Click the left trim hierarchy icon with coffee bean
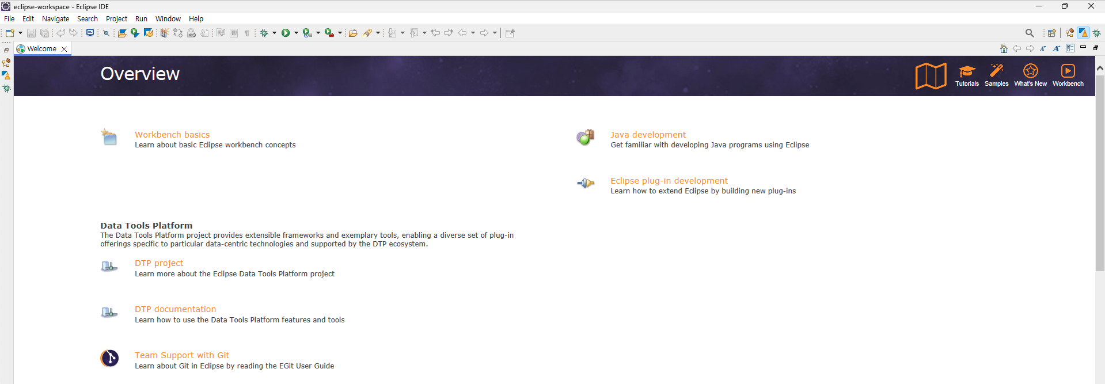Image resolution: width=1105 pixels, height=384 pixels. pos(6,62)
